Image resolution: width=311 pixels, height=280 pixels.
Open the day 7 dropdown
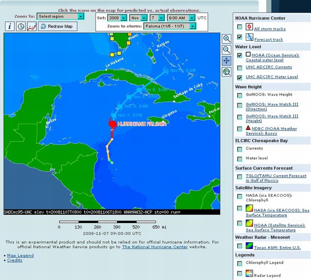coord(157,18)
